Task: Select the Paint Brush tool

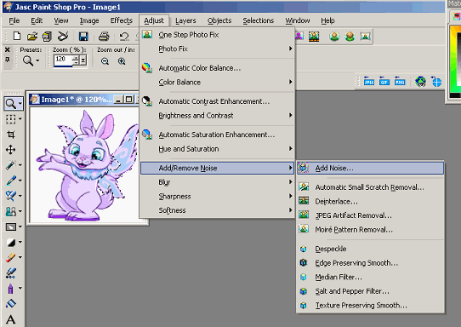Action: pyautogui.click(x=10, y=181)
